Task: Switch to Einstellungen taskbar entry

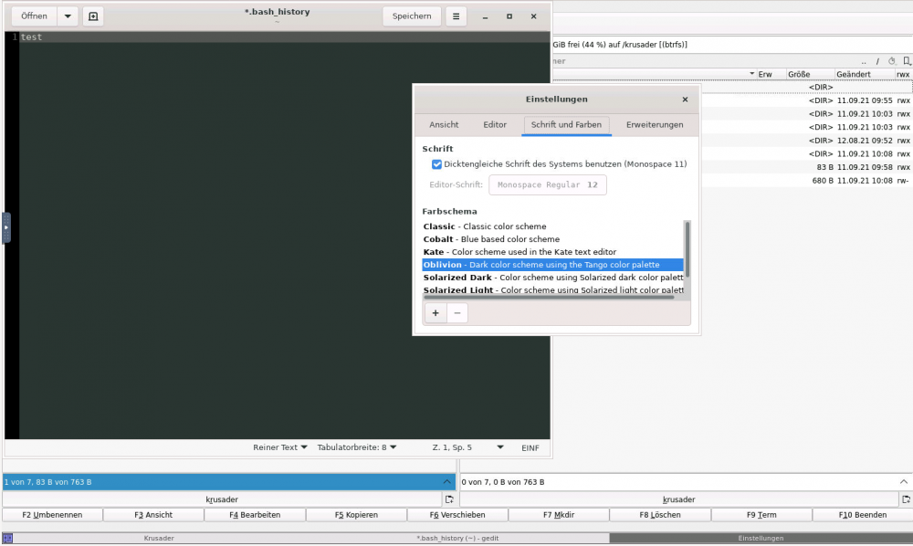Action: (761, 539)
